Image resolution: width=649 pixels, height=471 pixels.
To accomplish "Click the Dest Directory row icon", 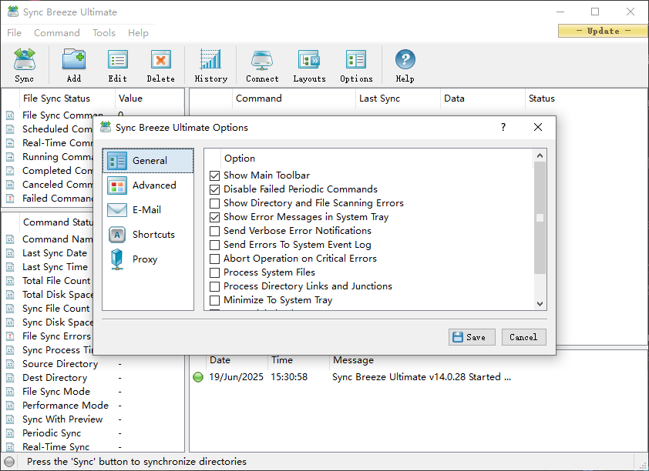I will (x=10, y=378).
